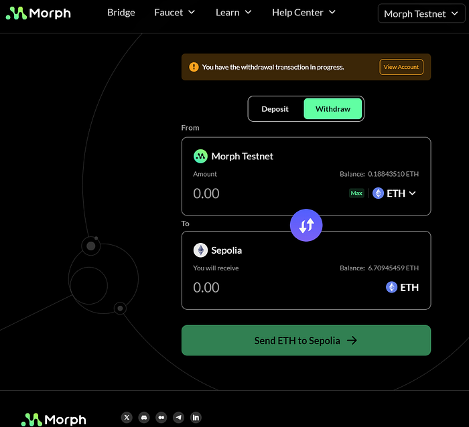This screenshot has height=427, width=469.
Task: Click the Balance 0.18843510 ETH text
Action: (x=379, y=174)
